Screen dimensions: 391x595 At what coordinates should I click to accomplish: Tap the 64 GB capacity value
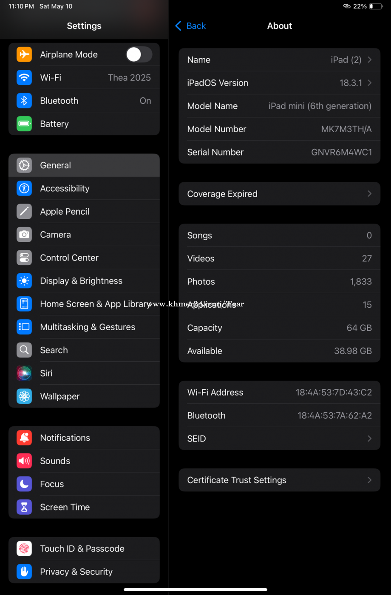tap(359, 328)
